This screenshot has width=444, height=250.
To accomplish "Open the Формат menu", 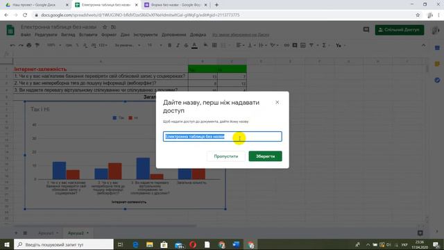I will coord(109,35).
